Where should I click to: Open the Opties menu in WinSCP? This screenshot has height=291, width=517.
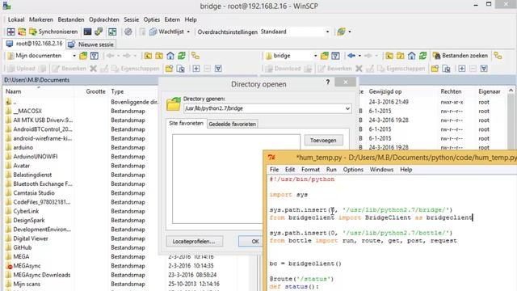pyautogui.click(x=152, y=19)
